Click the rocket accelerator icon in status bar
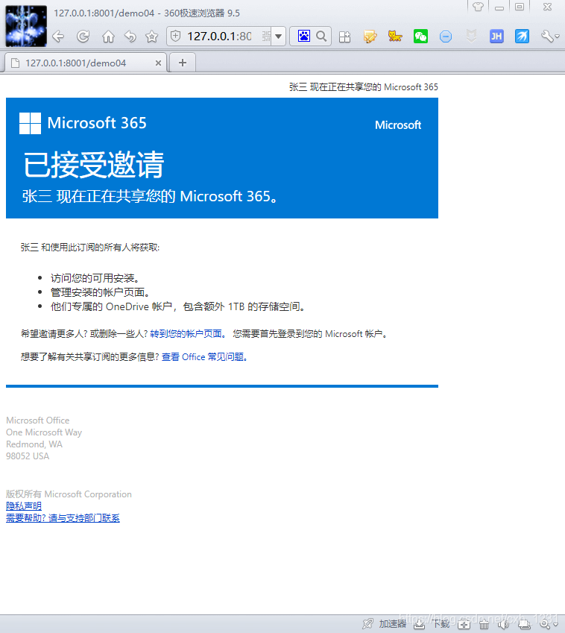Screen dimensions: 565x633 click(367, 624)
